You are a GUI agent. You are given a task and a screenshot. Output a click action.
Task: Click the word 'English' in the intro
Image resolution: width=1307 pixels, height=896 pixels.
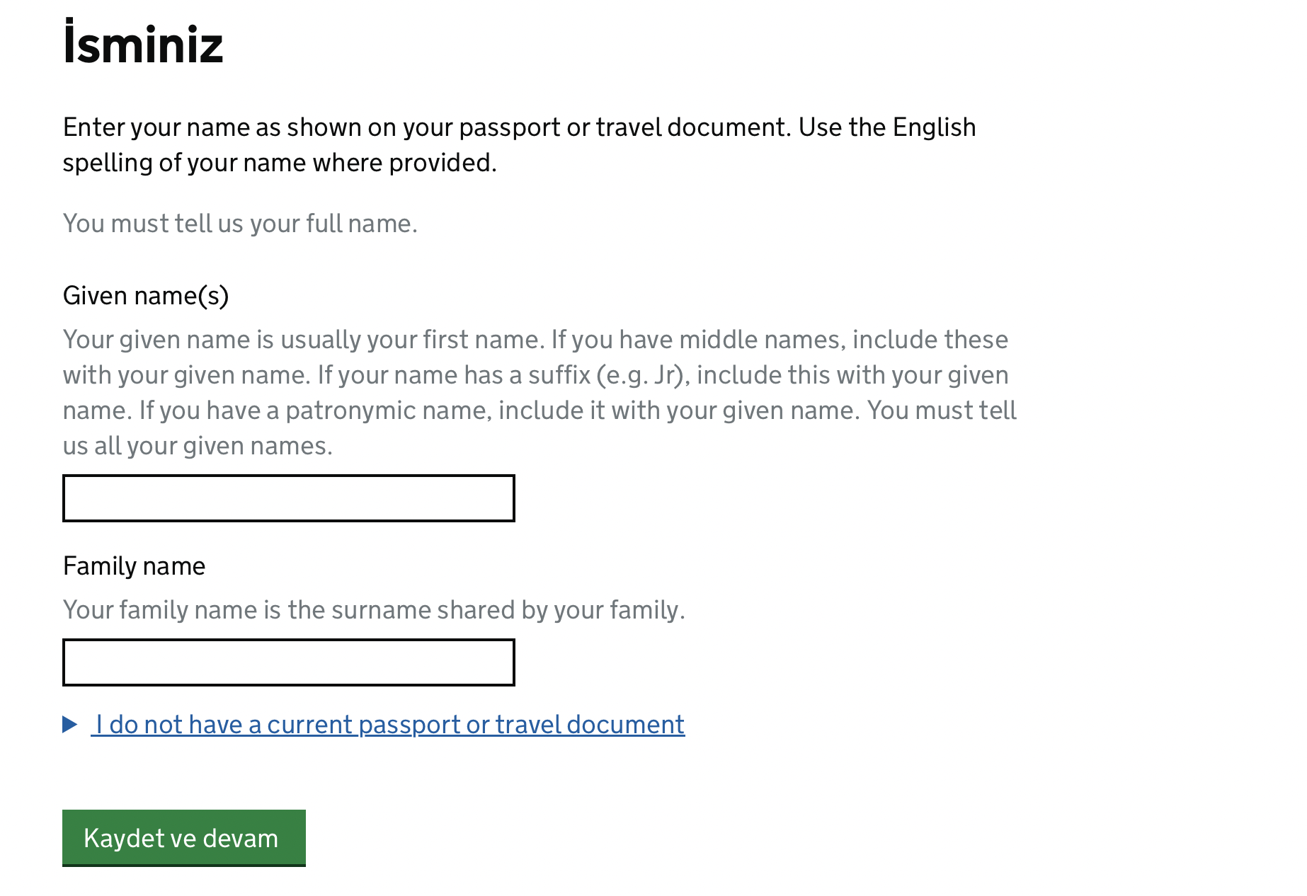tap(934, 127)
